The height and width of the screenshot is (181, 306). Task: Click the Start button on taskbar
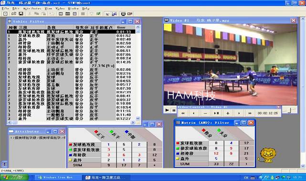tap(15, 177)
